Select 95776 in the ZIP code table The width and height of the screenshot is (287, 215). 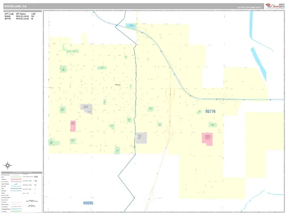pyautogui.click(x=8, y=19)
